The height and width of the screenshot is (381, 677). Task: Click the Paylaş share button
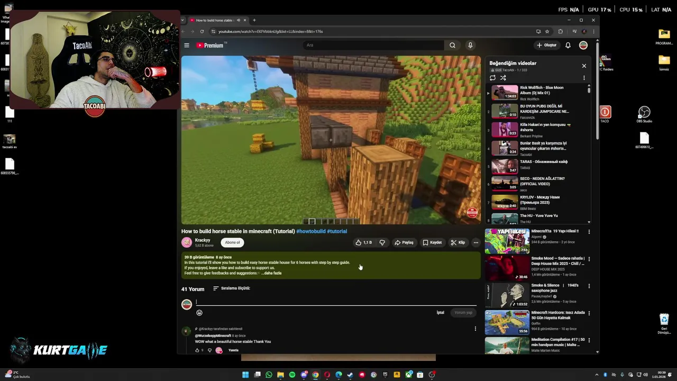pos(404,243)
